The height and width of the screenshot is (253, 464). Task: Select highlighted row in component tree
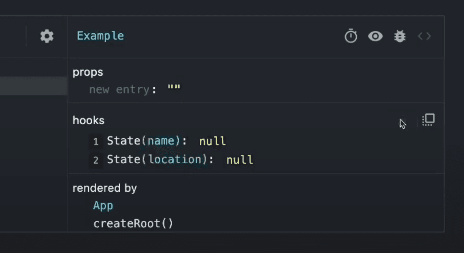pos(33,86)
